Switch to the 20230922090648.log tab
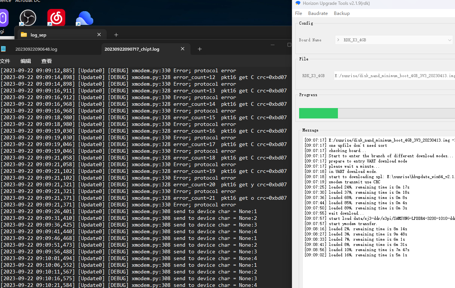The height and width of the screenshot is (288, 455). [x=36, y=49]
